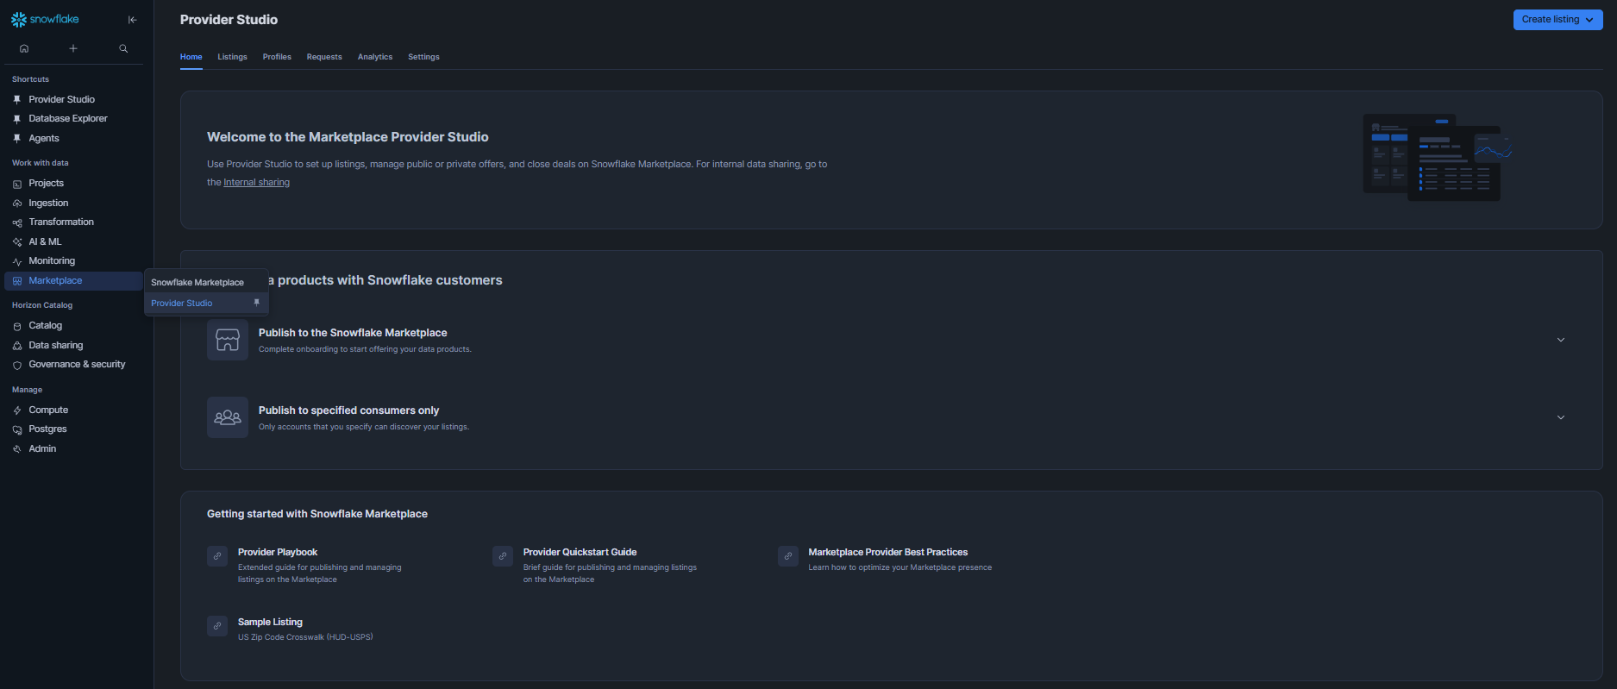Expand Publish to the Snowflake Marketplace chevron

click(x=1561, y=340)
